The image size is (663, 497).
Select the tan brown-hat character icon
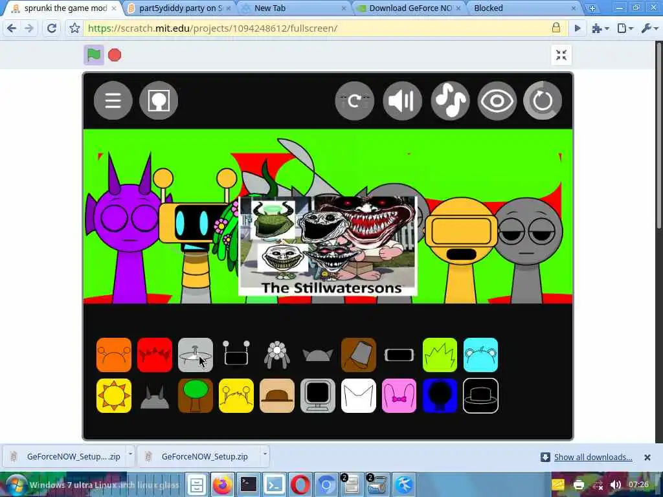[277, 396]
